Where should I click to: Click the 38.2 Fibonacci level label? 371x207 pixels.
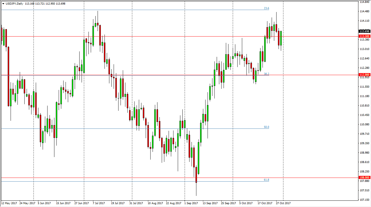click(267, 73)
